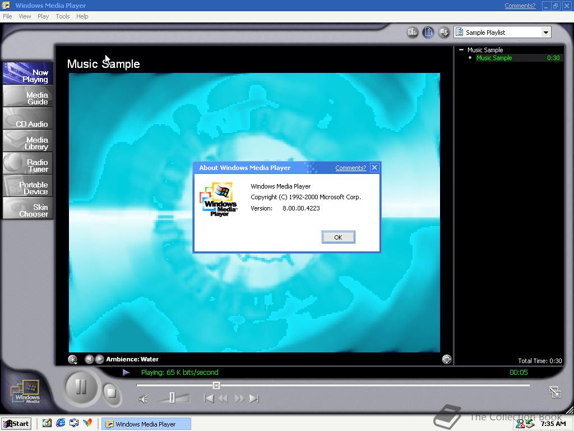Mute the sound

click(x=143, y=399)
